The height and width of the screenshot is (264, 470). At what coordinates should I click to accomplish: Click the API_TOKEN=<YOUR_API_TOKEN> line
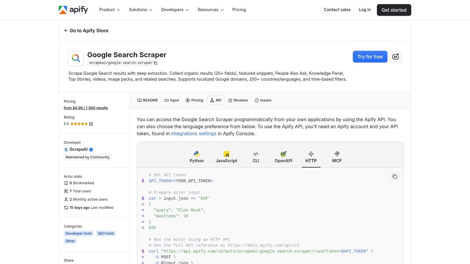tap(181, 181)
